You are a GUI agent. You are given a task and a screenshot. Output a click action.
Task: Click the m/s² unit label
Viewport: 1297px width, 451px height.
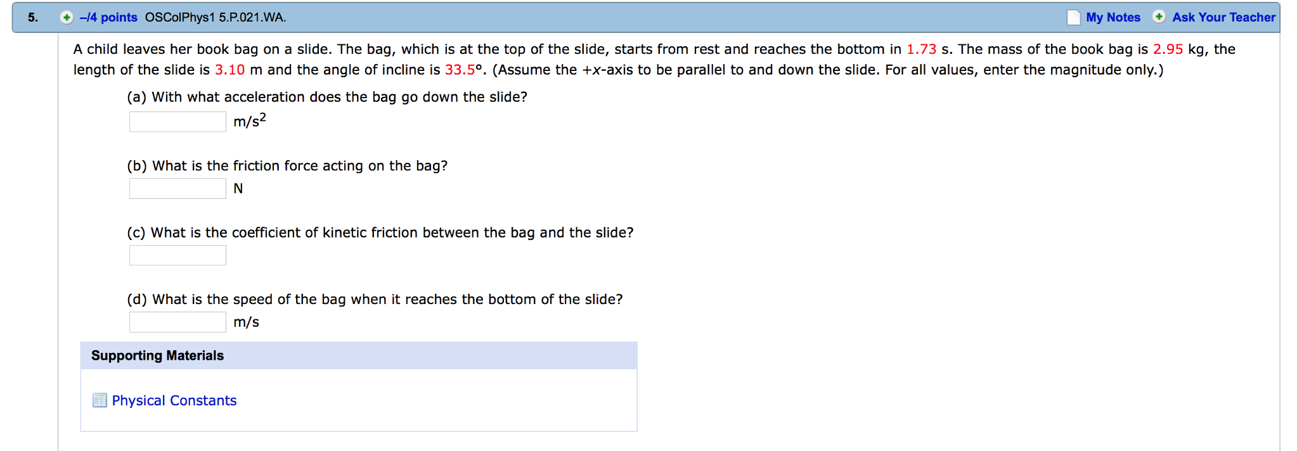coord(248,121)
